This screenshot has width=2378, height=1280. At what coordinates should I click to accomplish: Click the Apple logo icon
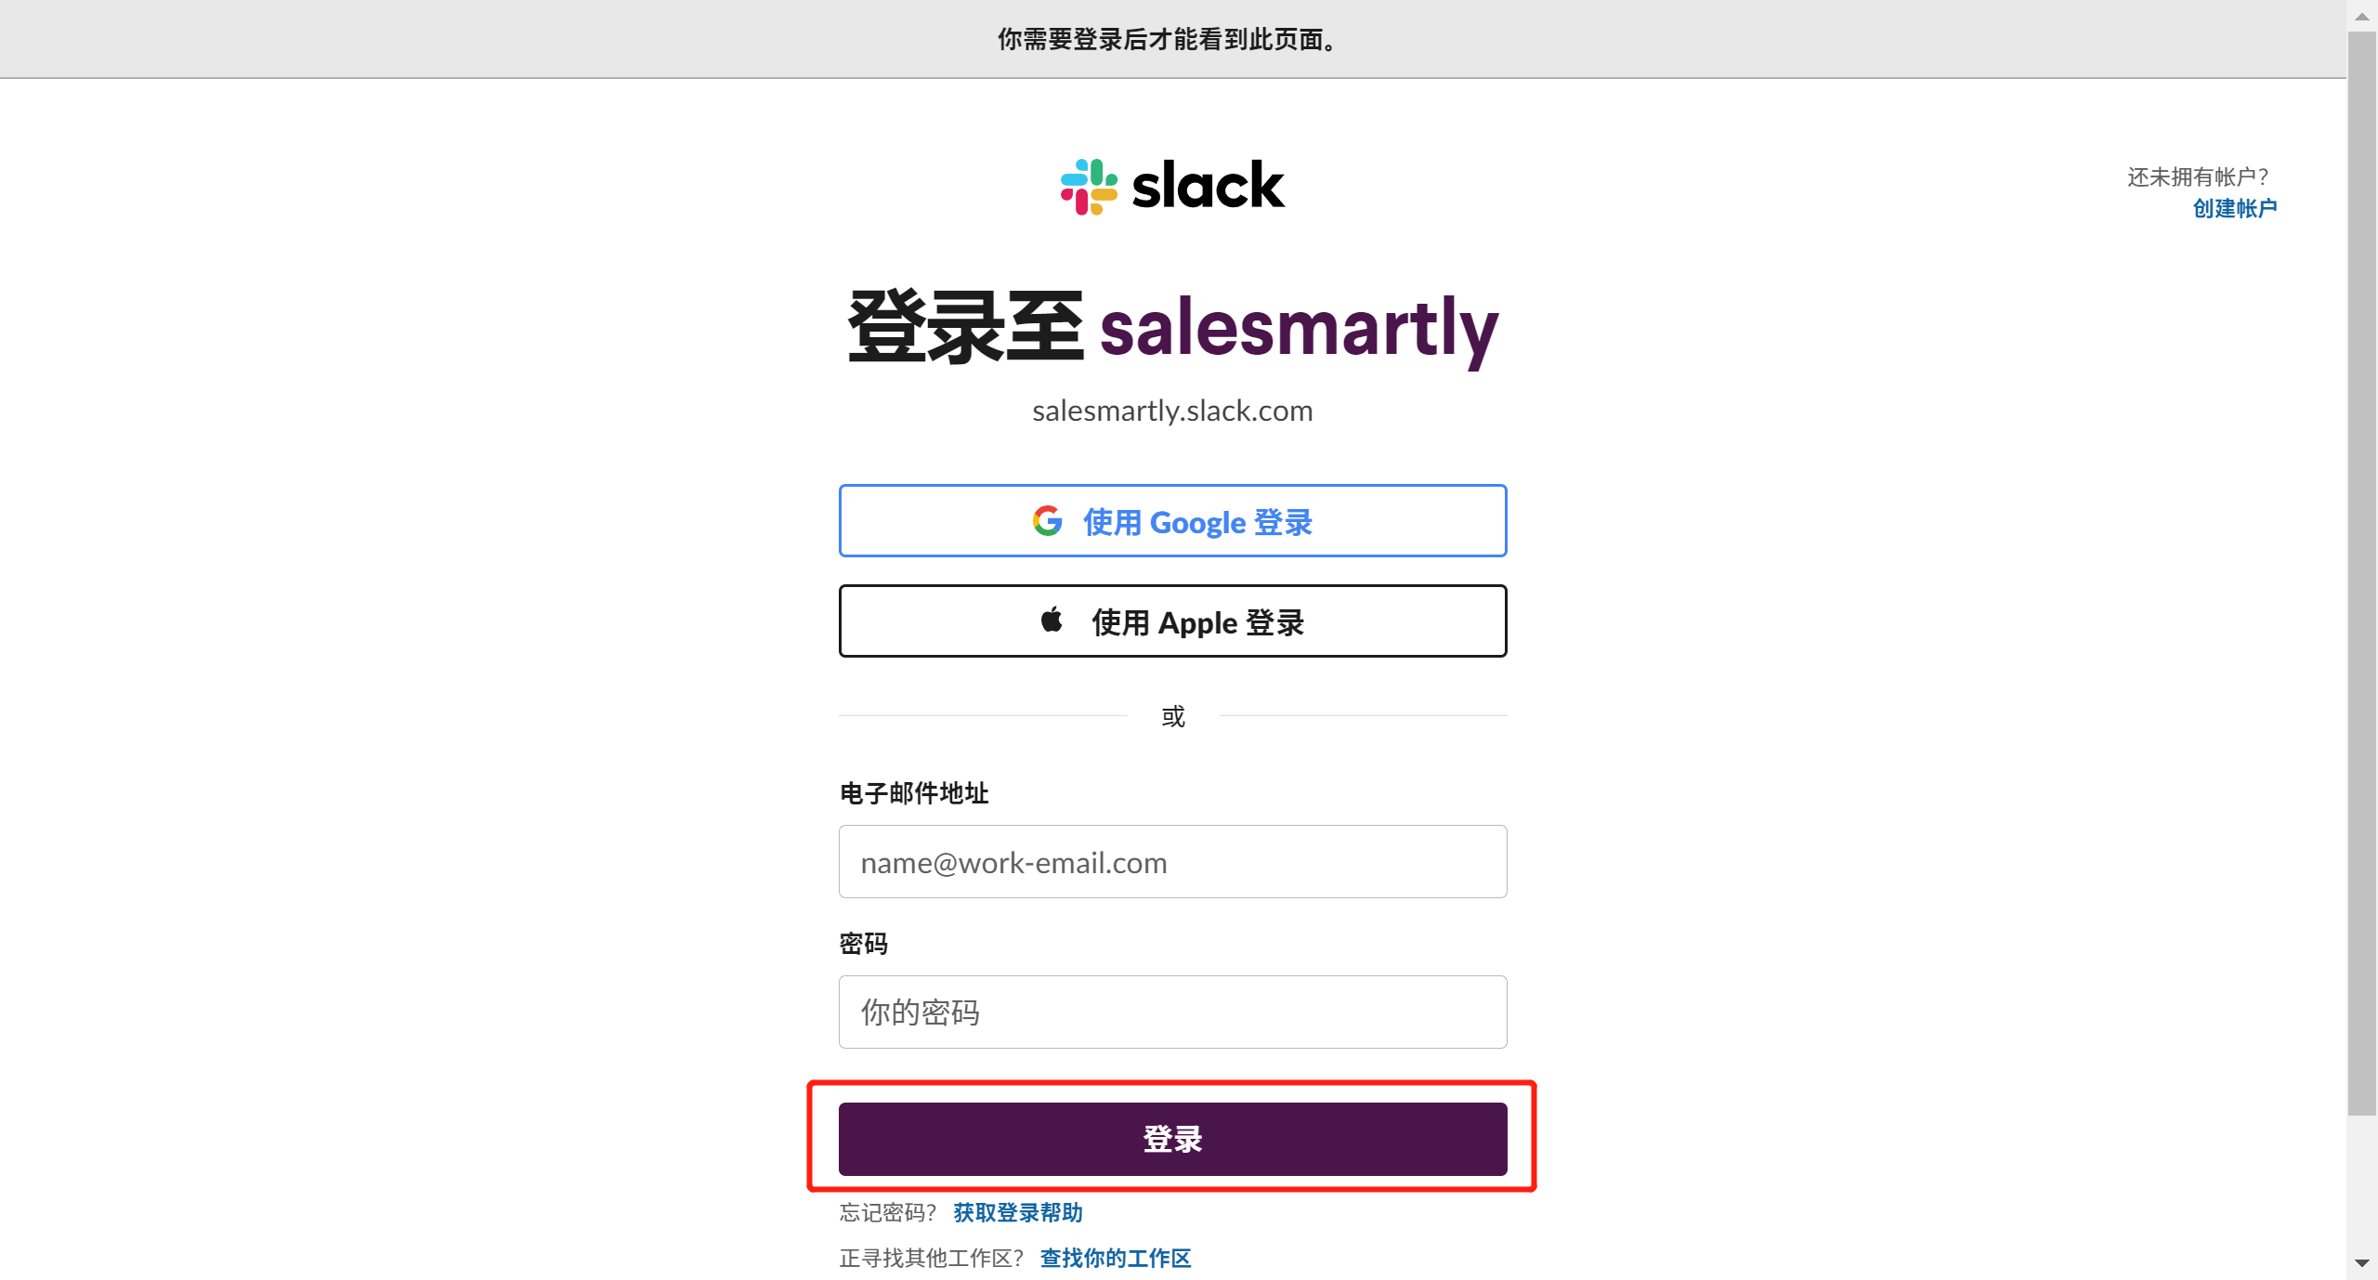[x=1052, y=620]
